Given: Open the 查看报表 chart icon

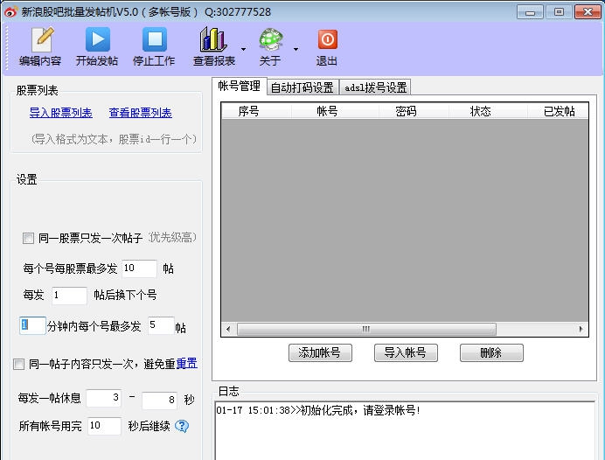Looking at the screenshot, I should click(212, 40).
